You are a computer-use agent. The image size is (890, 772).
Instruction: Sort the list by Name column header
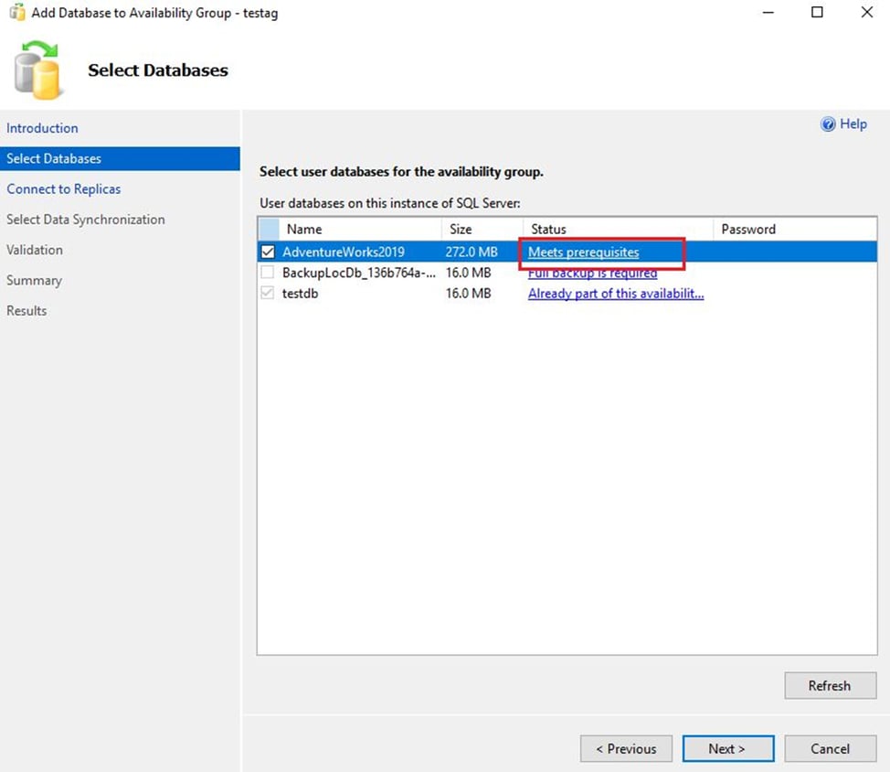[304, 229]
